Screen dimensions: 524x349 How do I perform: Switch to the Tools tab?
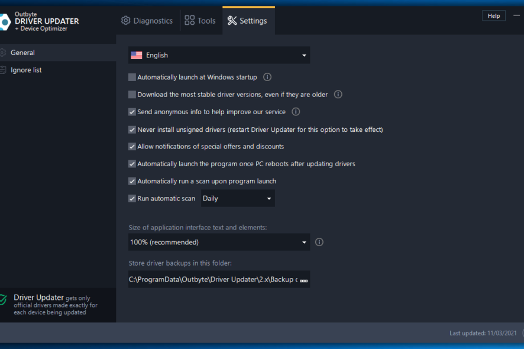[x=200, y=21]
